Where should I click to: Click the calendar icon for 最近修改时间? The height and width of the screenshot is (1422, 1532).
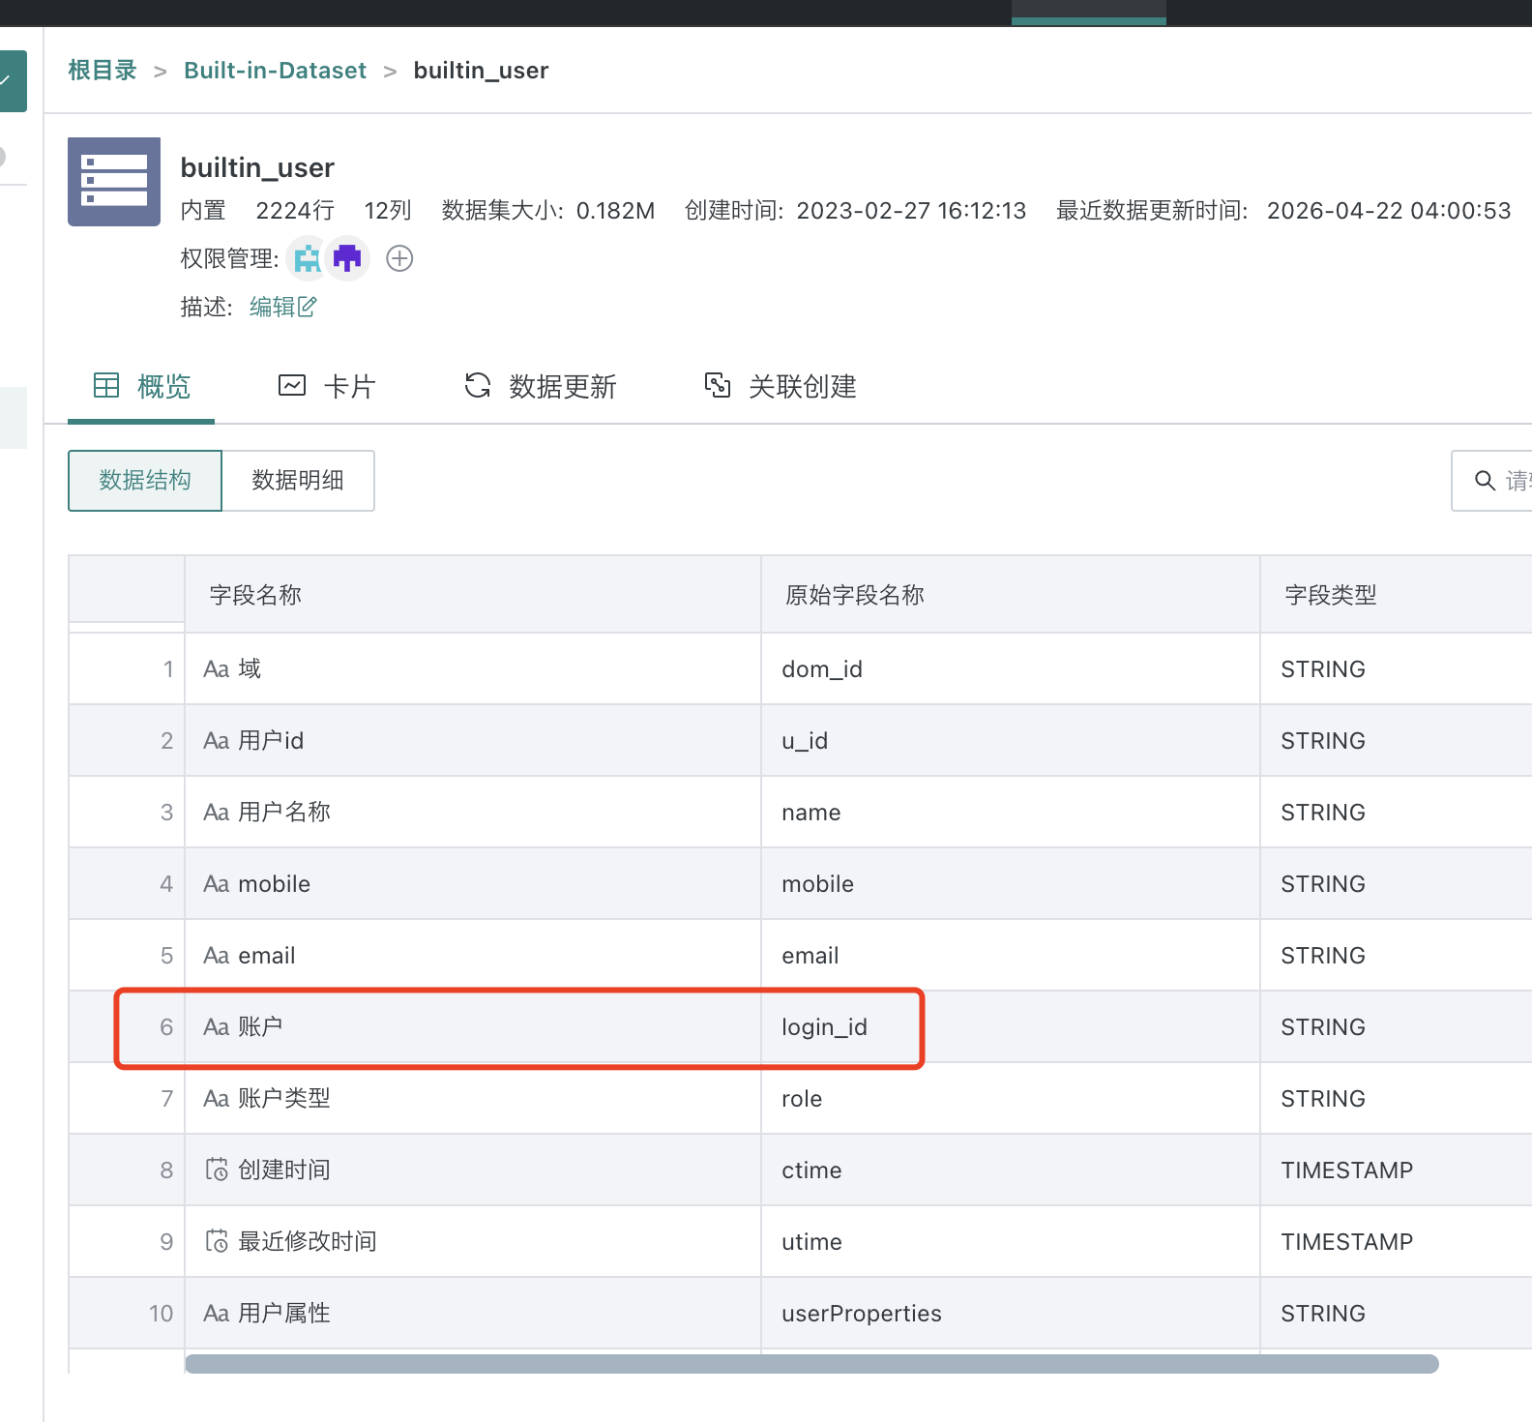(217, 1241)
